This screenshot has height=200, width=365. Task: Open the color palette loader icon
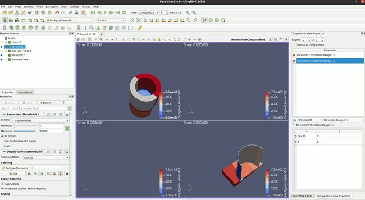pyautogui.click(x=84, y=13)
